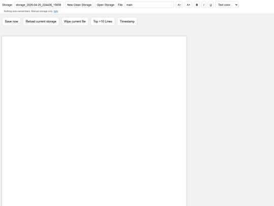Click the Save now button

[11, 21]
